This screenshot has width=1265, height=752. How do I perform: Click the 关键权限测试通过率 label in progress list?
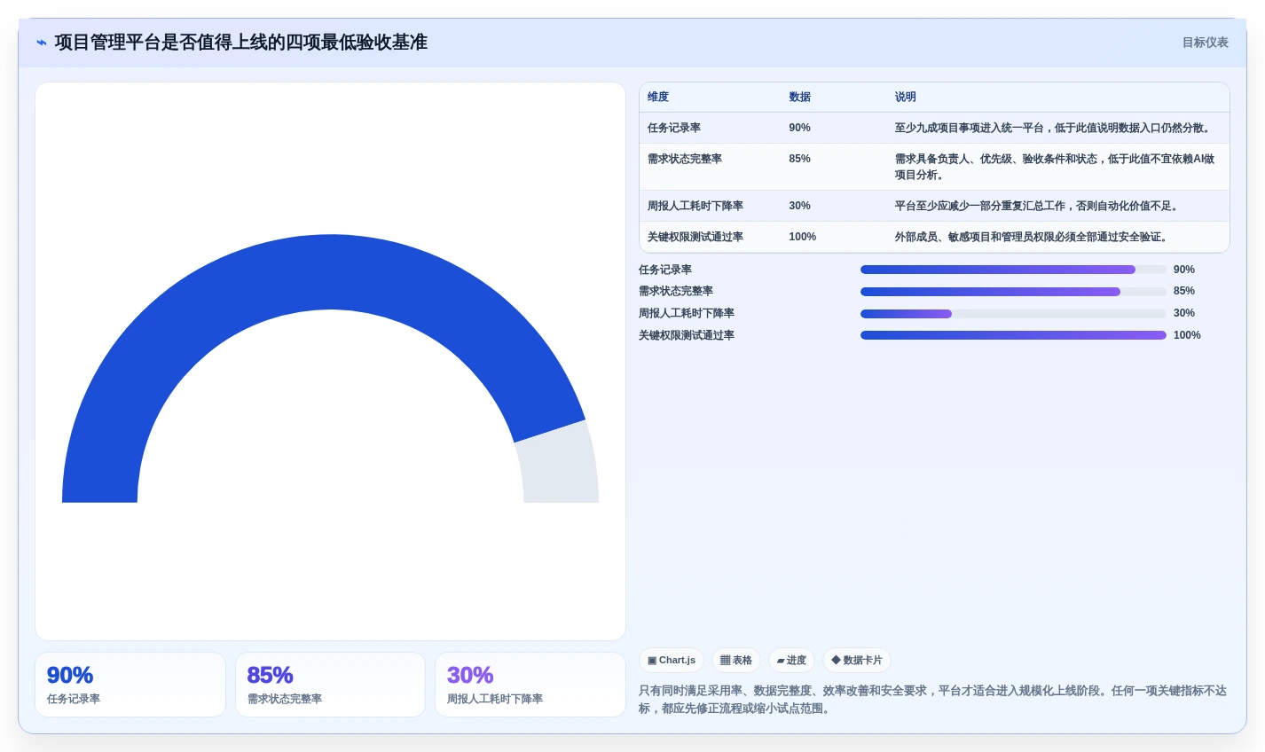687,335
